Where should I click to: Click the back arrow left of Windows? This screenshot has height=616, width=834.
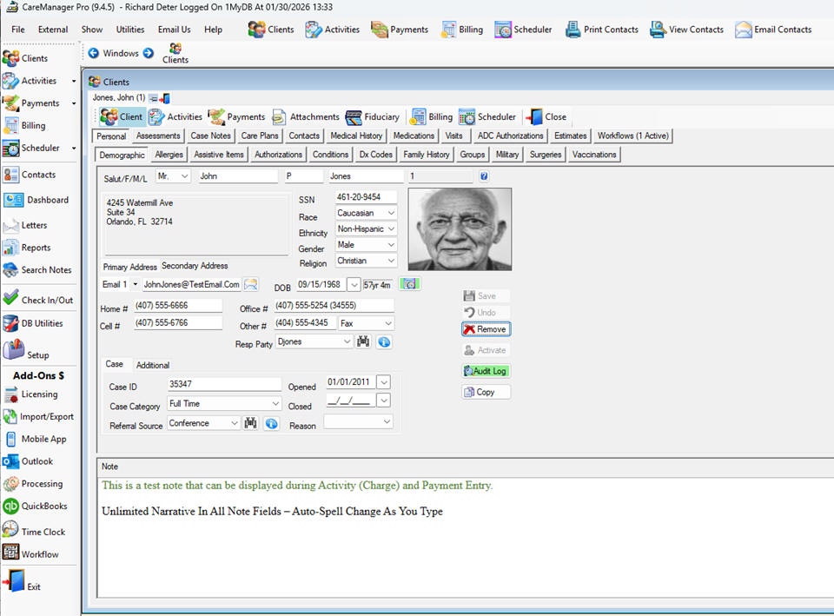pyautogui.click(x=93, y=53)
